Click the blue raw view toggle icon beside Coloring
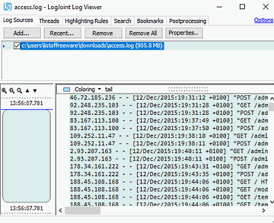The width and height of the screenshot is (274, 223). pyautogui.click(x=66, y=89)
